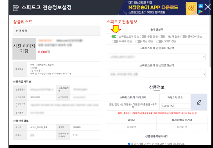The image size is (213, 148).
Task: Click the red category code notice text
Action: pyautogui.click(x=156, y=113)
